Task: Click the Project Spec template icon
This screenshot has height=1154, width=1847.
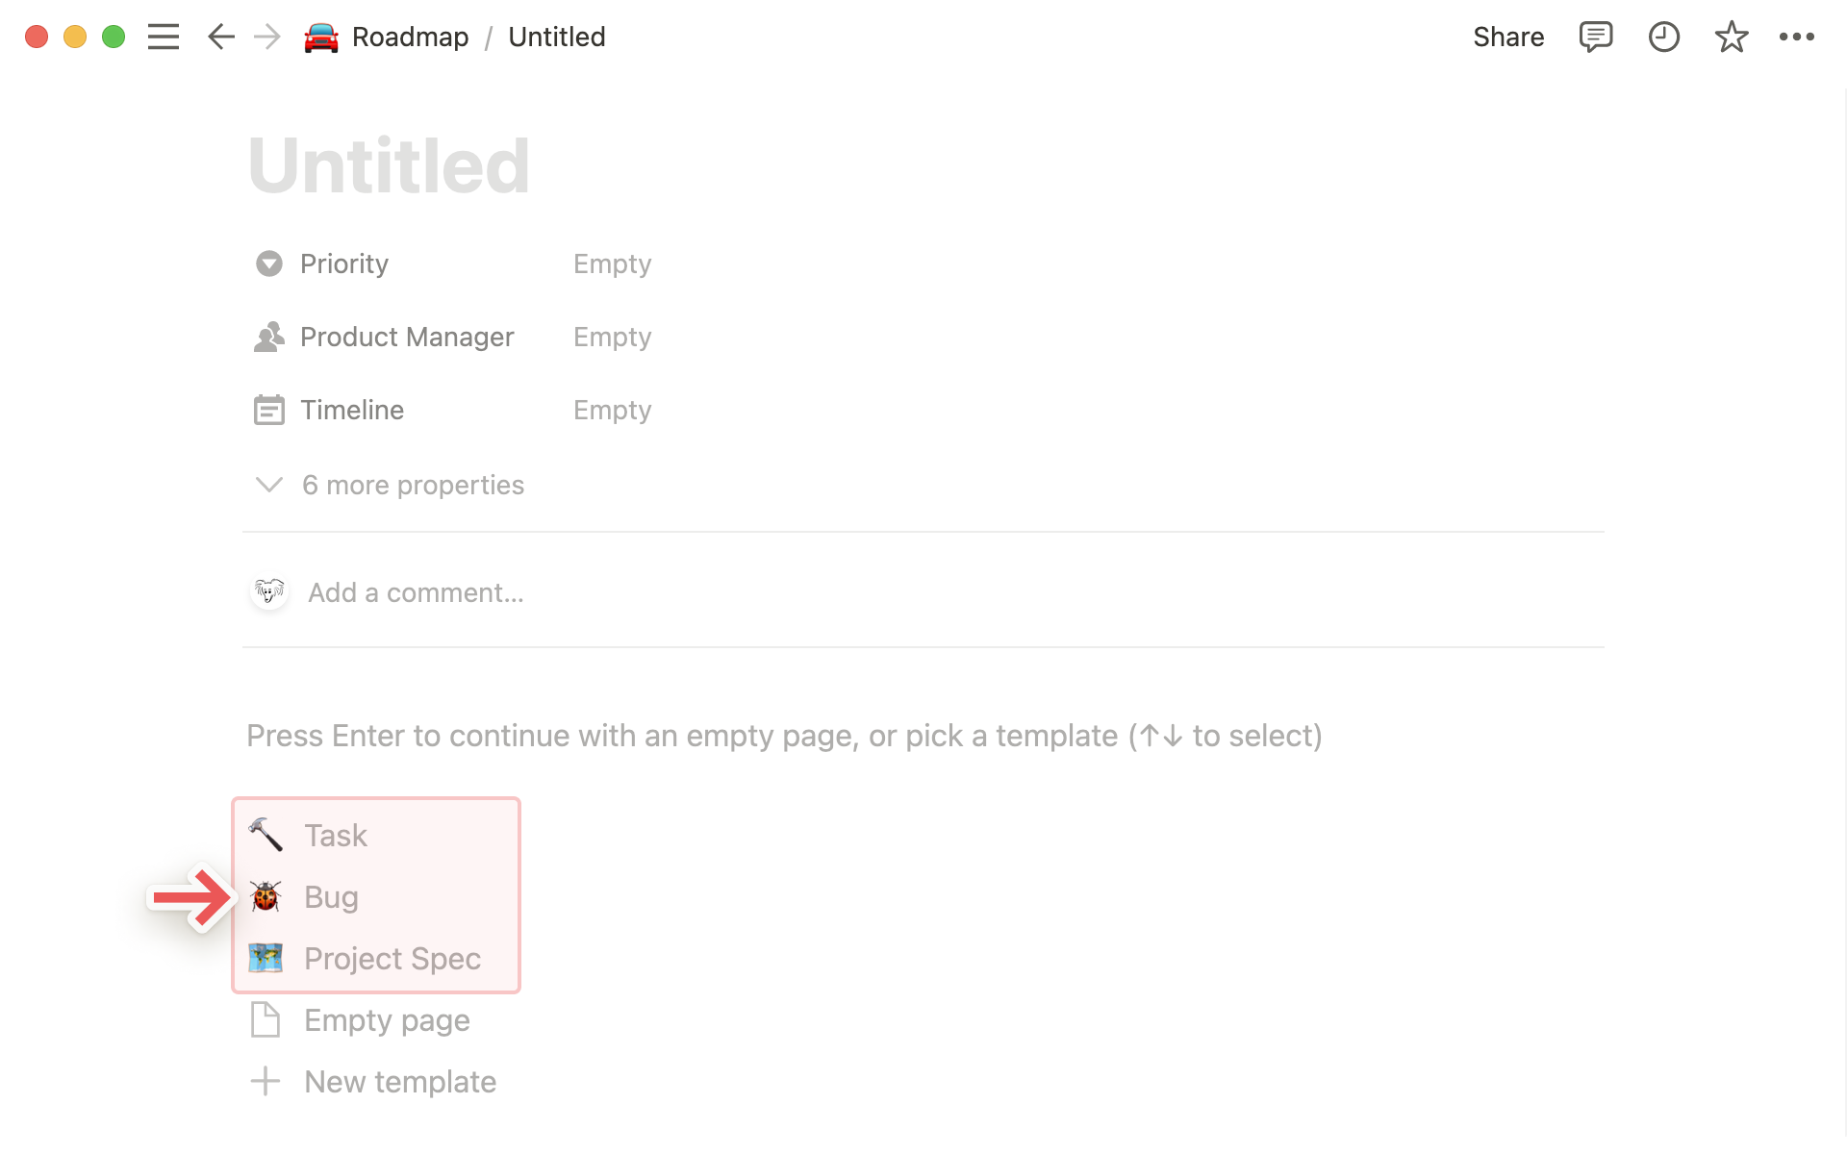Action: pyautogui.click(x=266, y=956)
